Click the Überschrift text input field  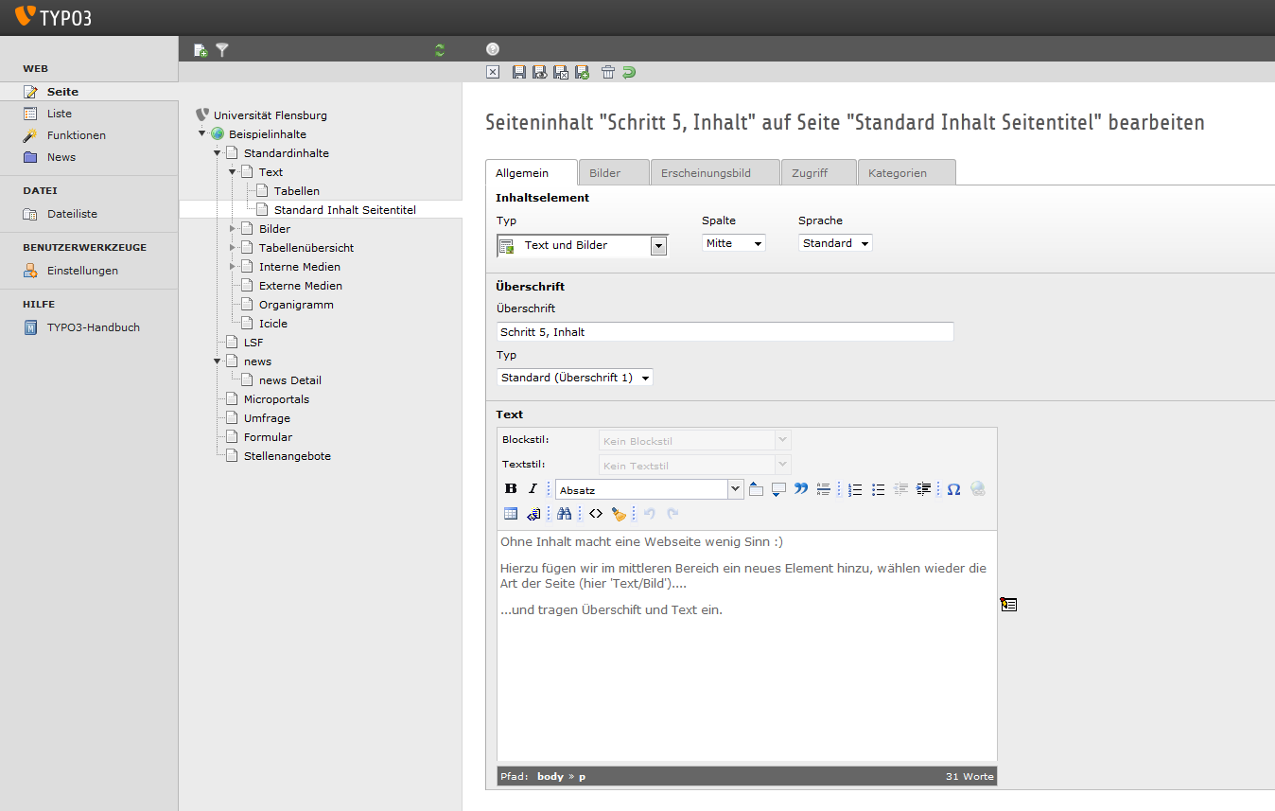pyautogui.click(x=725, y=332)
